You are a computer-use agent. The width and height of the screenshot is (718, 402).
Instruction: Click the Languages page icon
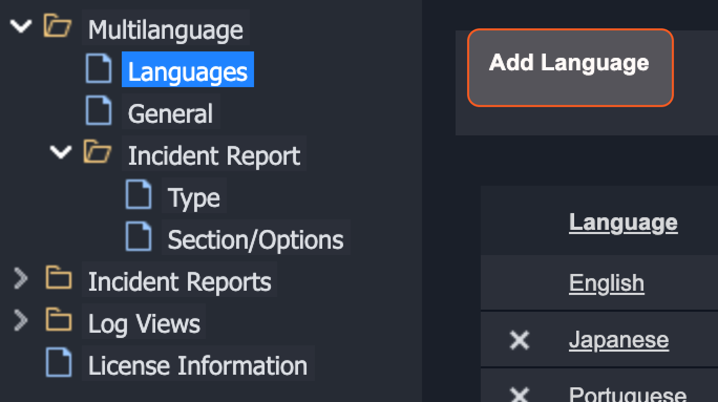pos(99,69)
